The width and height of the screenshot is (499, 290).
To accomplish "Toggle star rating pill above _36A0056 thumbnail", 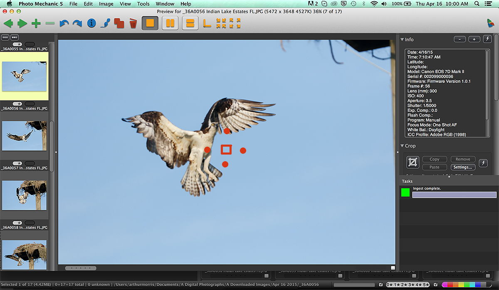I will (17, 104).
